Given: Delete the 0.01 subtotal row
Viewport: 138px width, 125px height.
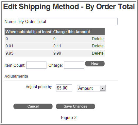Looking at the screenshot, I should 98,46.
